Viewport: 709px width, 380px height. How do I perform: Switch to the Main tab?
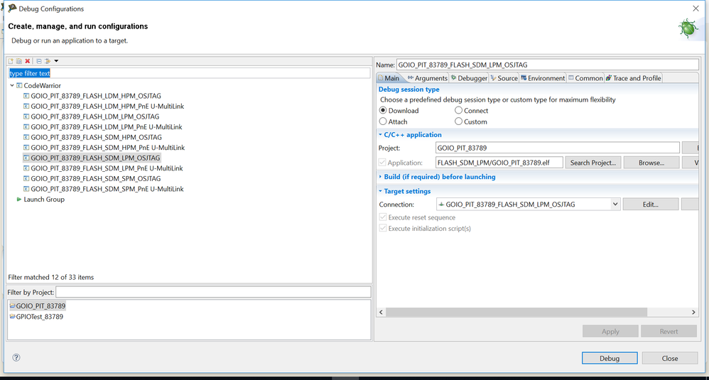[389, 78]
